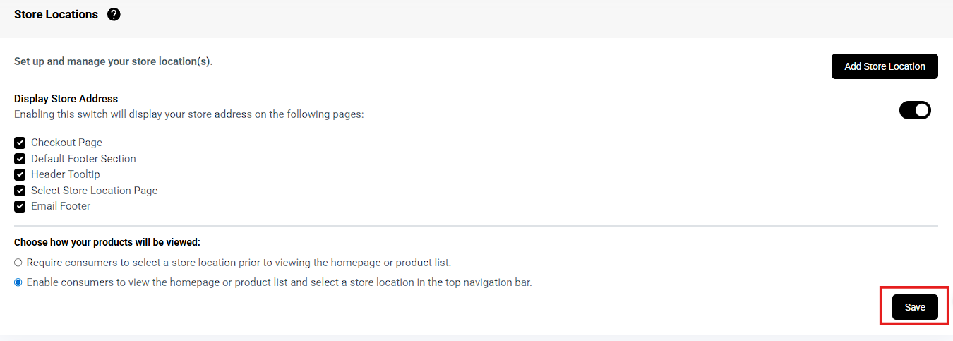Select the 'Require consumers to select' radio button
Image resolution: width=953 pixels, height=341 pixels.
[18, 263]
